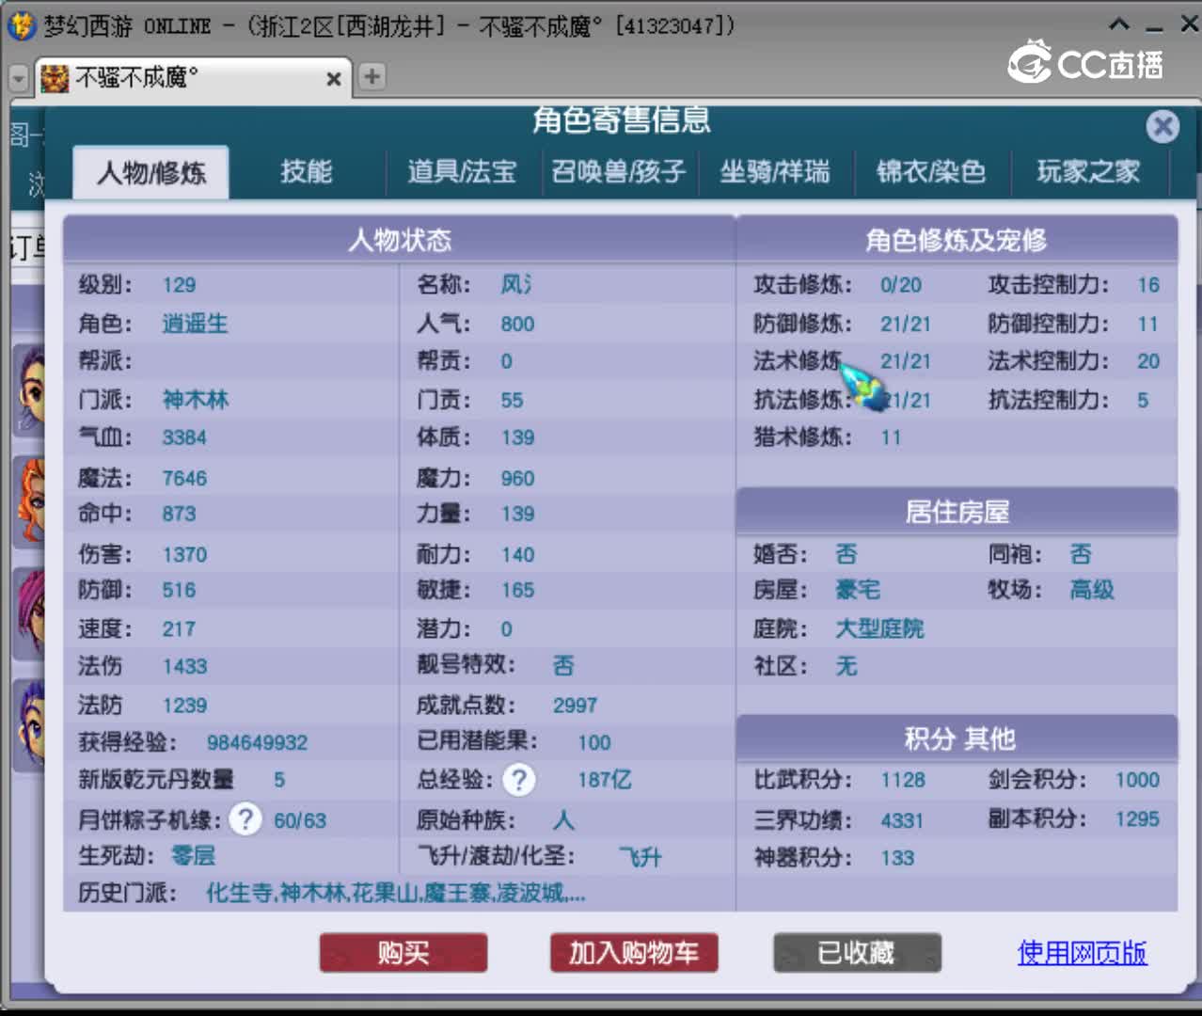Close the 角色寄售信息 dialog with the X icon
The height and width of the screenshot is (1016, 1202).
tap(1162, 126)
